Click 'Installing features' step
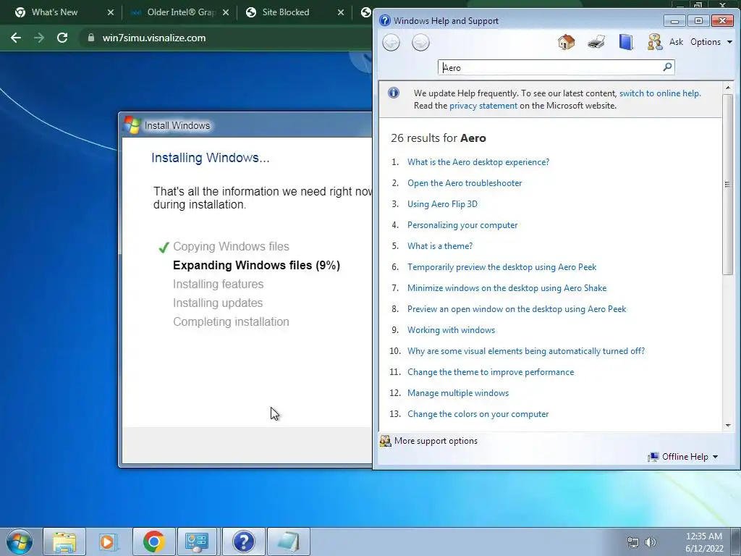Viewport: 741px width, 556px height. [218, 284]
